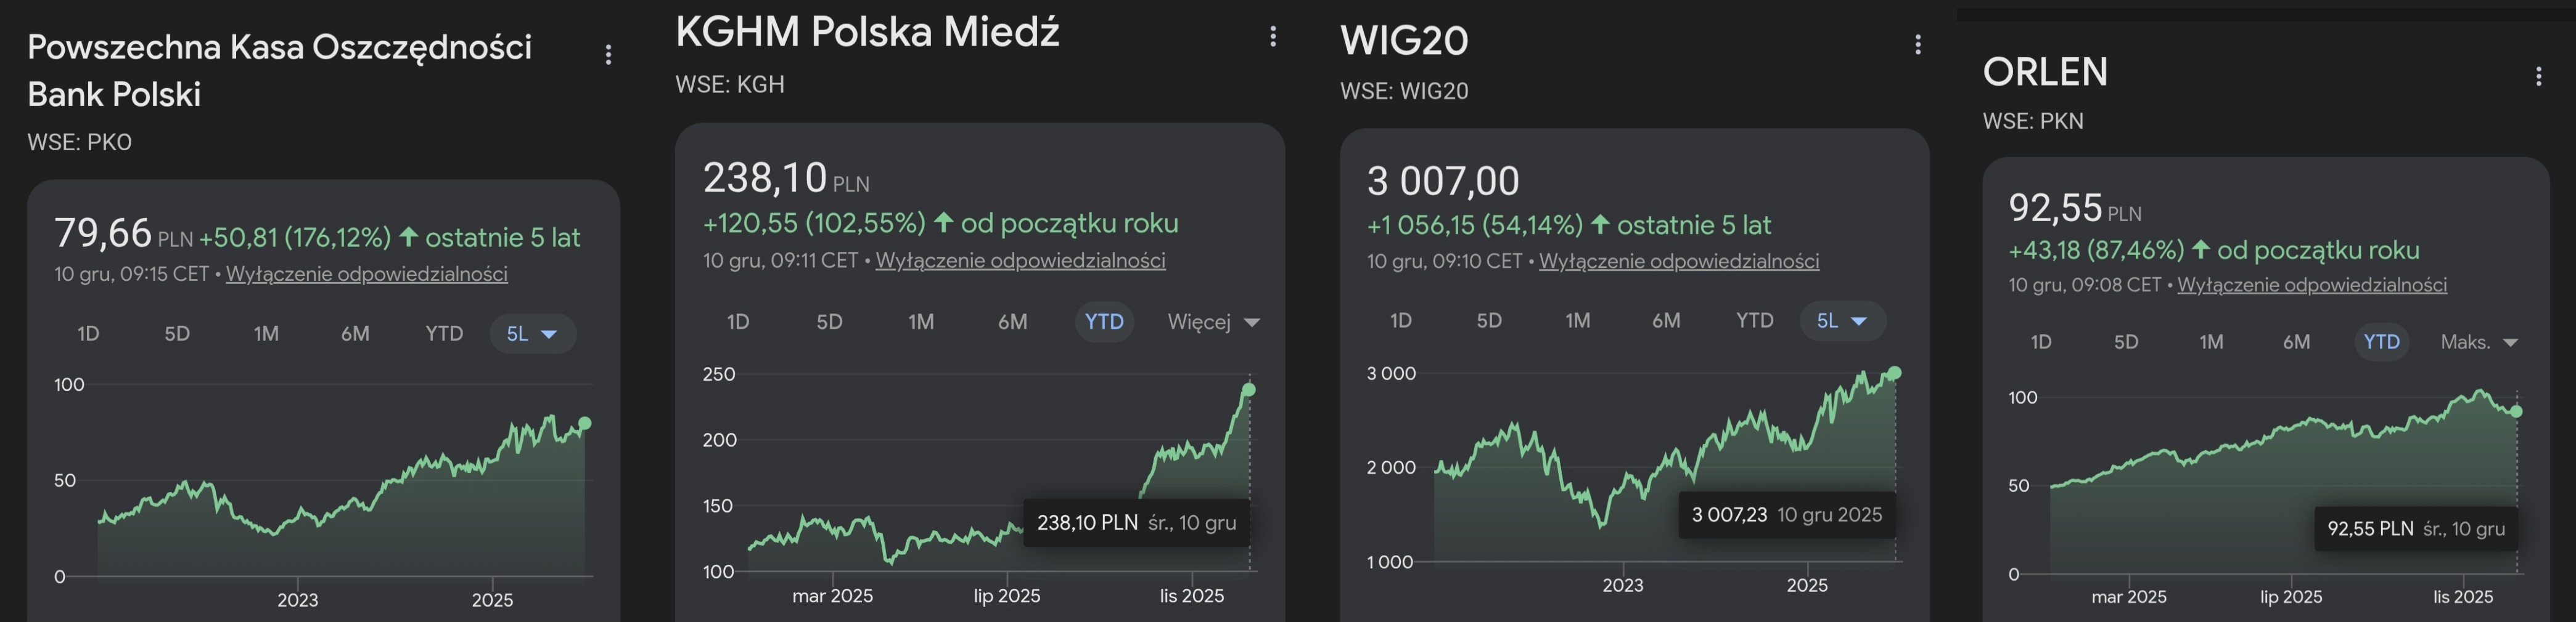Click the end data point on WIG20 chart
The image size is (2576, 622).
tap(1894, 373)
